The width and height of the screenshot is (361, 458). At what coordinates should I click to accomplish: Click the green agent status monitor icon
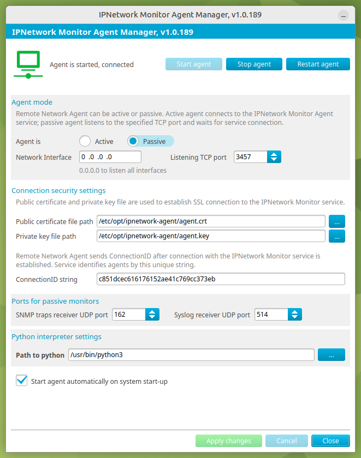pyautogui.click(x=28, y=64)
